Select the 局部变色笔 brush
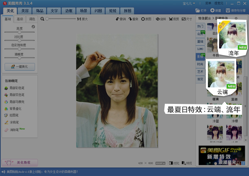 coord(15,95)
